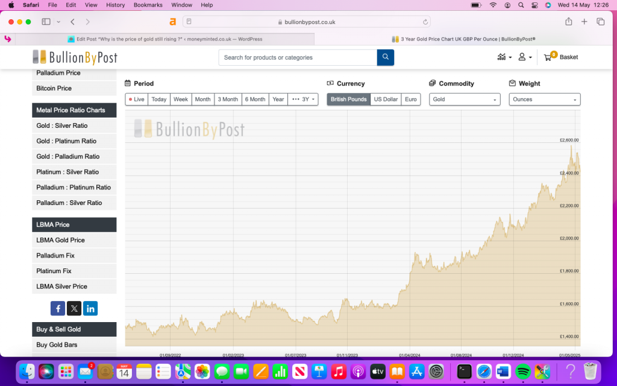Open the price charts icon menu
617x386 pixels.
click(503, 57)
